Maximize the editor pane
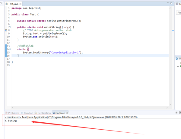Image resolution: width=181 pixels, height=139 pixels. click(171, 3)
